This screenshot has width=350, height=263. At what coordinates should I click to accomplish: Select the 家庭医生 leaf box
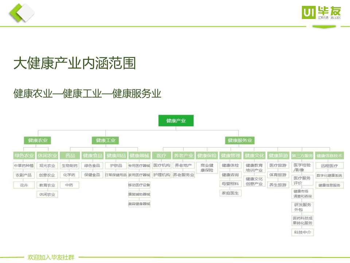[x=230, y=193]
